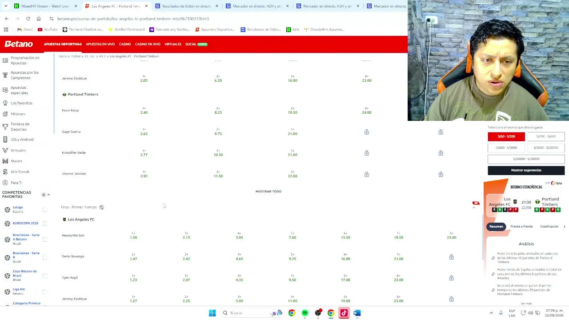Click locked 8+ odds for Denis Bouanga

coord(451,257)
